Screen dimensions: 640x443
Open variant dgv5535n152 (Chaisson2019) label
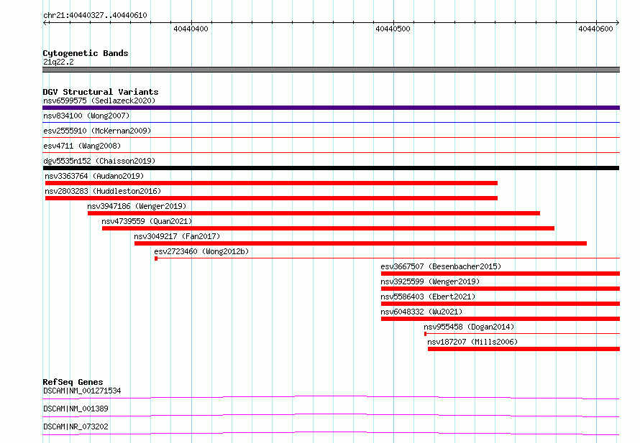click(x=99, y=161)
